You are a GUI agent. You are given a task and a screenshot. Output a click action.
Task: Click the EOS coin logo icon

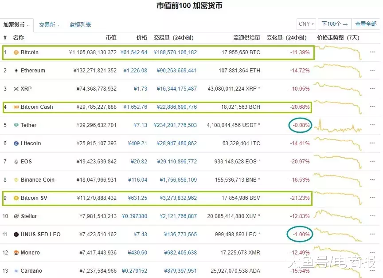click(x=16, y=162)
